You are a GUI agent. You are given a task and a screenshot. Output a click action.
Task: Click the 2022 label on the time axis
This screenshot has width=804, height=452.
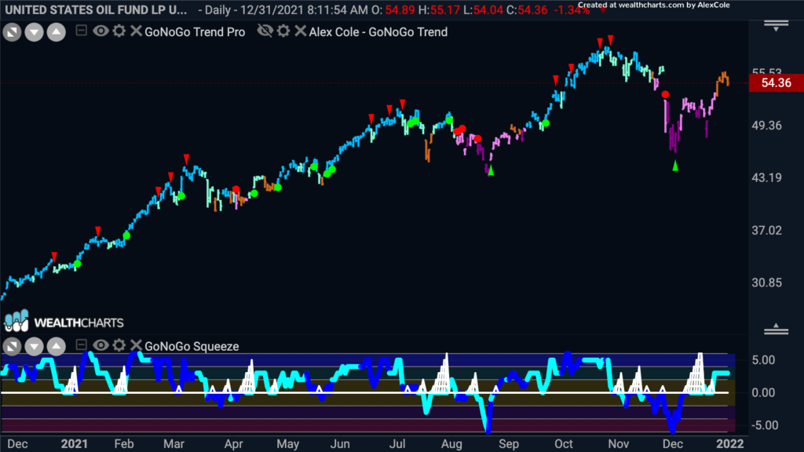[729, 444]
